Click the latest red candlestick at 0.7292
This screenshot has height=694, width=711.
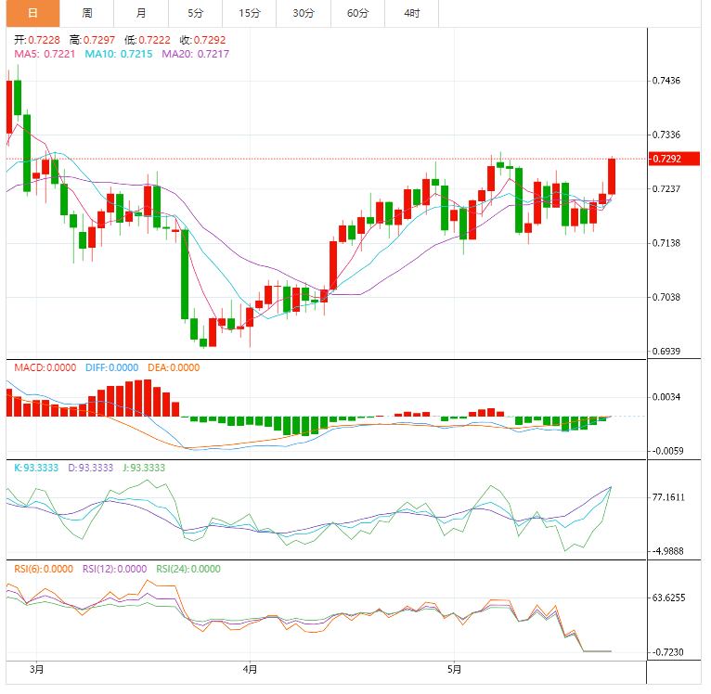612,177
